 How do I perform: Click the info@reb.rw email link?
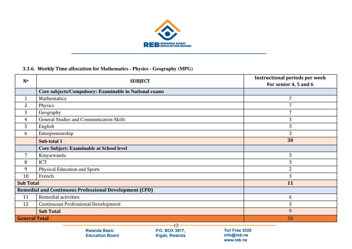236,235
